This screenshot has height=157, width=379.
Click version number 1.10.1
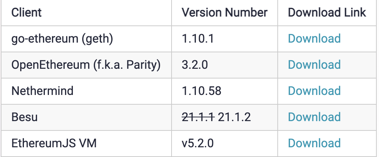click(x=198, y=39)
